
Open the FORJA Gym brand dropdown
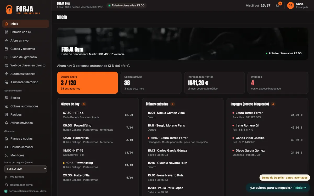(x=26, y=169)
